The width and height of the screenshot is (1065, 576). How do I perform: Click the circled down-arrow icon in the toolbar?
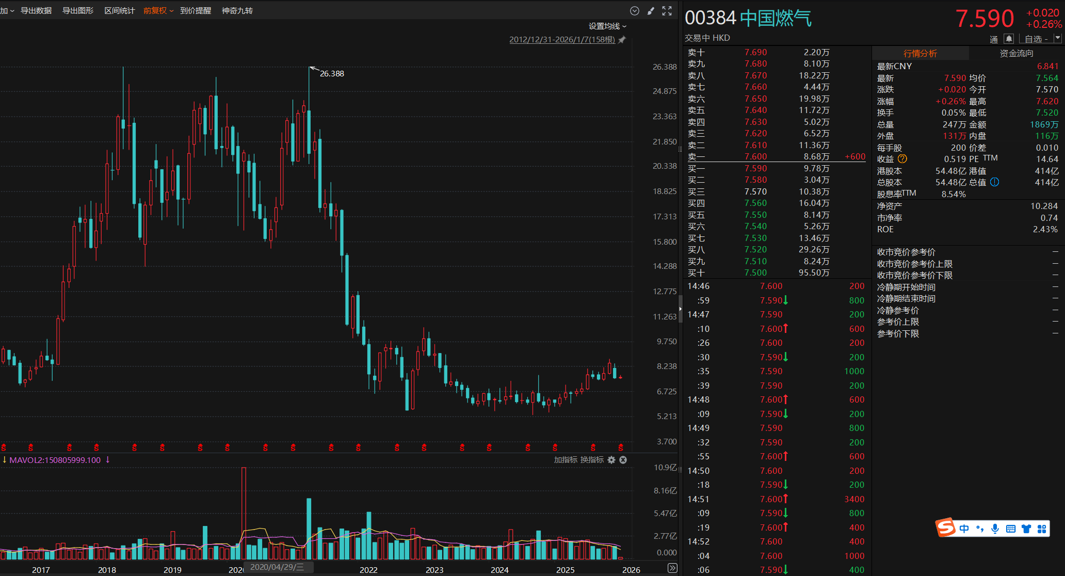(x=635, y=11)
